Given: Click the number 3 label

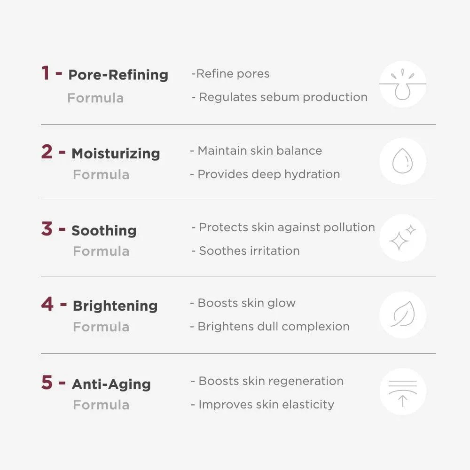Looking at the screenshot, I should [x=47, y=229].
